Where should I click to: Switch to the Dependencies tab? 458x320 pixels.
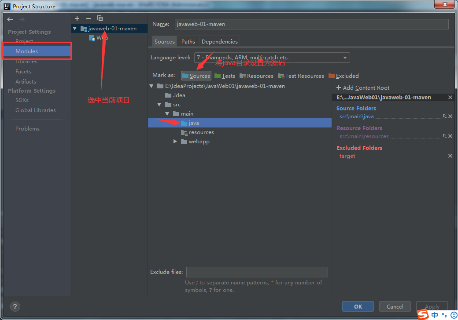(220, 42)
